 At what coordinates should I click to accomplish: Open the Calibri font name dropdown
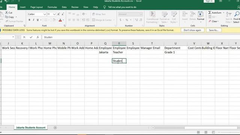pyautogui.click(x=45, y=14)
